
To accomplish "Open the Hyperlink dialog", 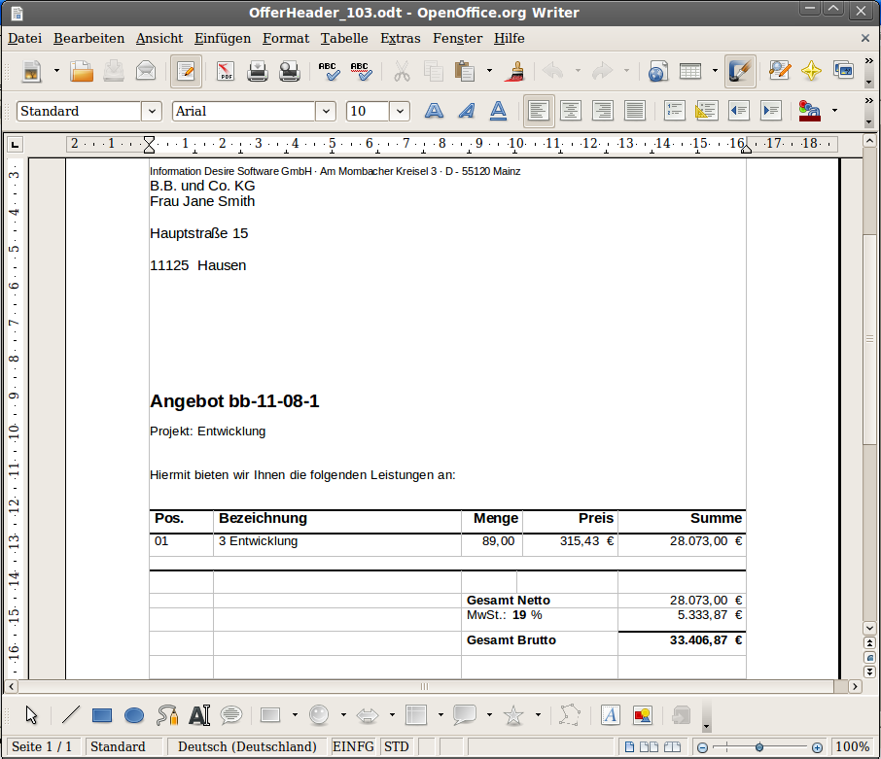I will pos(657,71).
